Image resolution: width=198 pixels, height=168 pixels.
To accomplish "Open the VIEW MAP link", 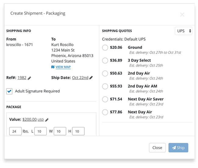I will 63,67.
